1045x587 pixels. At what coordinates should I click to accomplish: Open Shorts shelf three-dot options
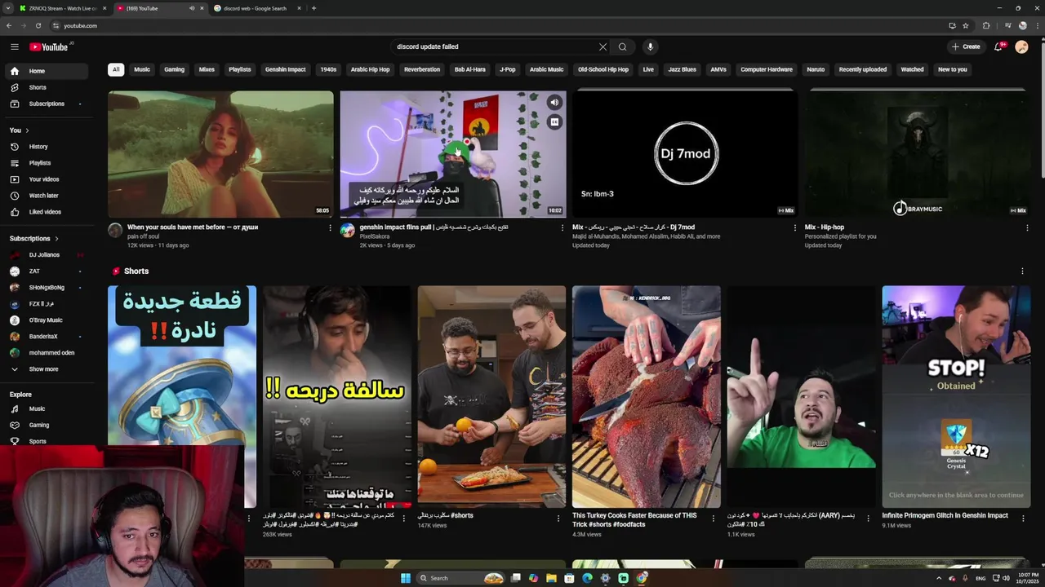(1022, 271)
